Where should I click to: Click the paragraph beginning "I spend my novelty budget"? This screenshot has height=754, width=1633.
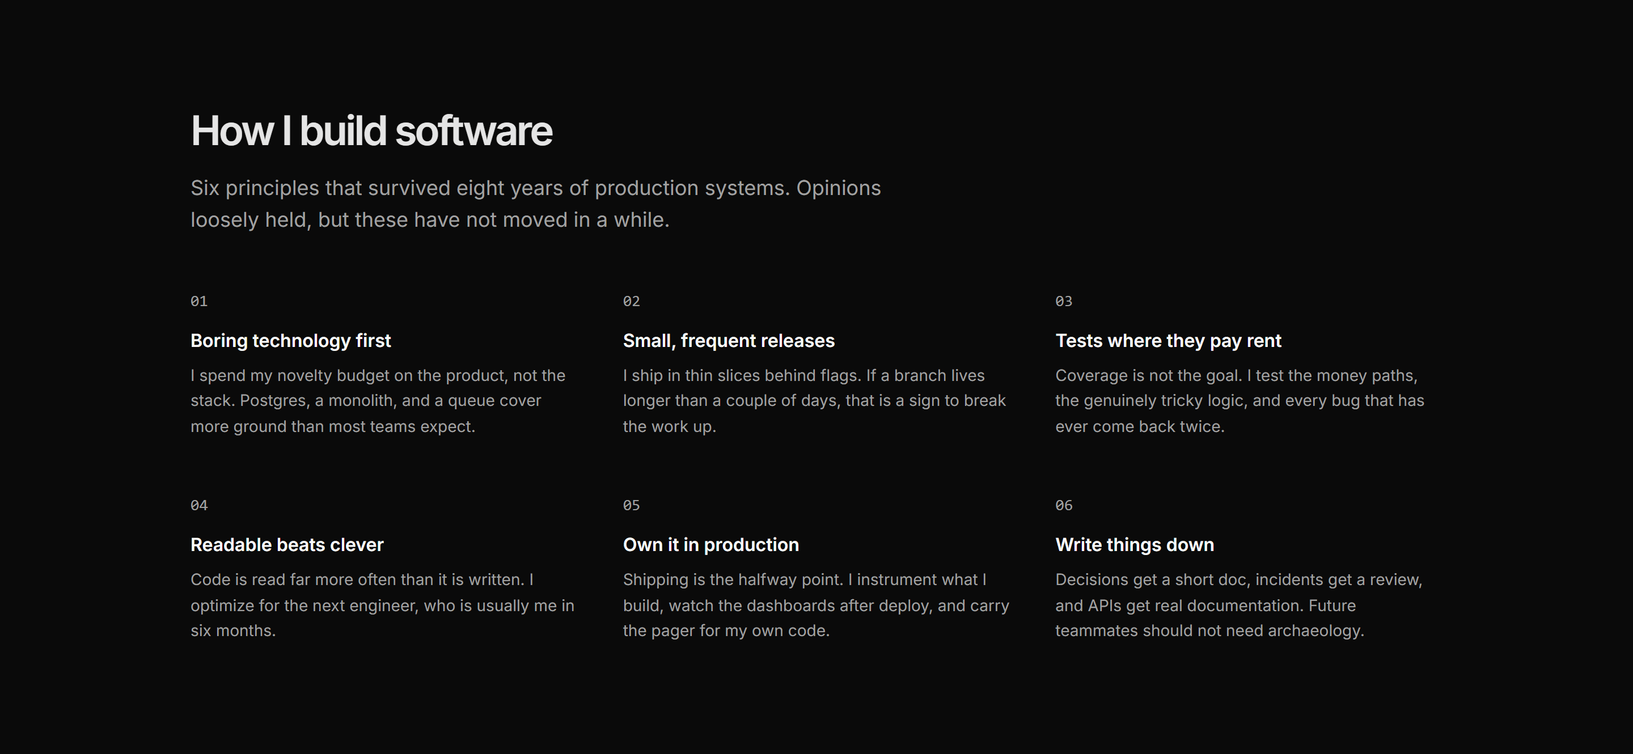378,401
